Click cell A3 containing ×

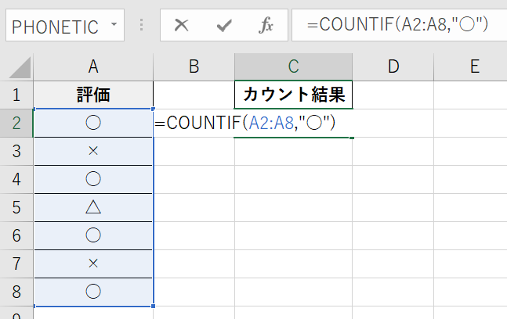[93, 152]
